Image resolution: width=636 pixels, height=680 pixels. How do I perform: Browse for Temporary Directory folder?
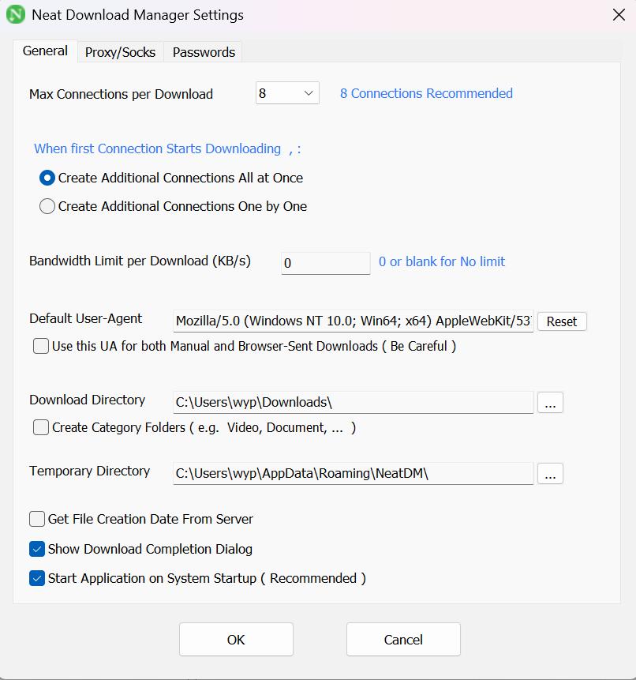[550, 474]
